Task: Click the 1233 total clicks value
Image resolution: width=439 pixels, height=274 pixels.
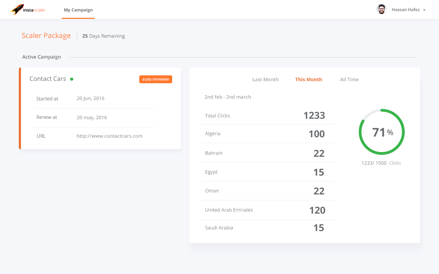Action: click(314, 115)
